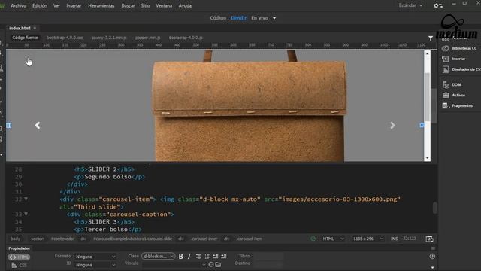This screenshot has width=481, height=271.
Task: Expand the En vivo view options arrow
Action: 274,18
